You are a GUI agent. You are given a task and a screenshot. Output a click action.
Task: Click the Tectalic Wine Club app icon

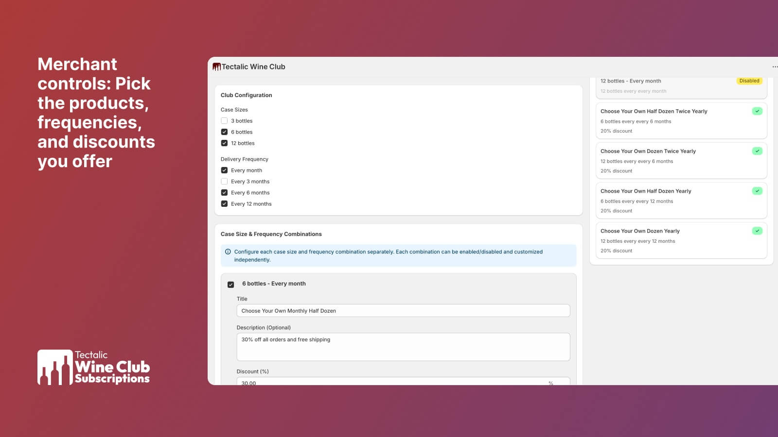coord(216,67)
